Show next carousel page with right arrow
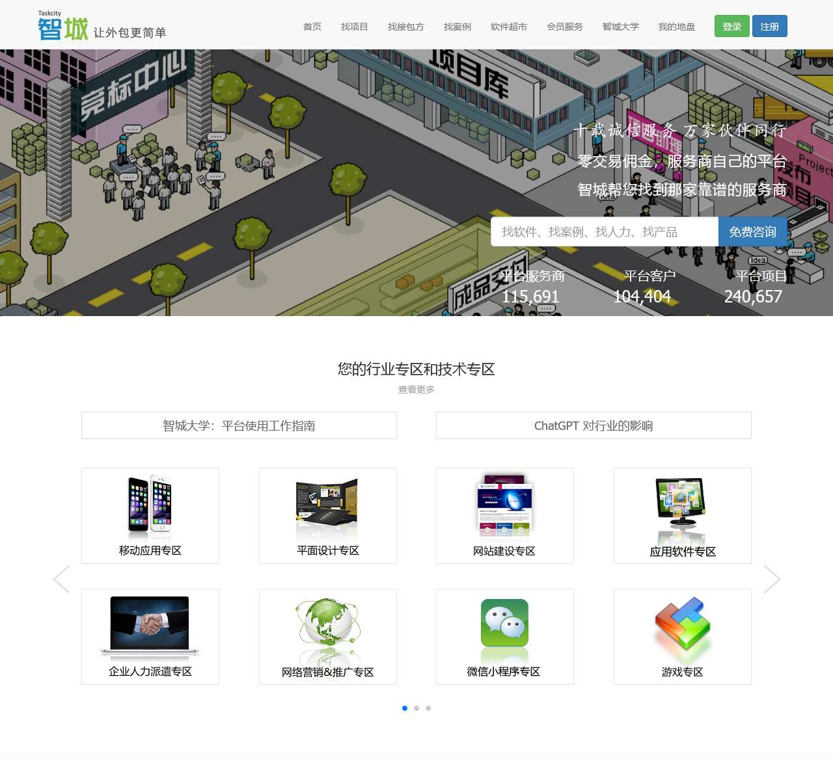Image resolution: width=833 pixels, height=759 pixels. 771,579
